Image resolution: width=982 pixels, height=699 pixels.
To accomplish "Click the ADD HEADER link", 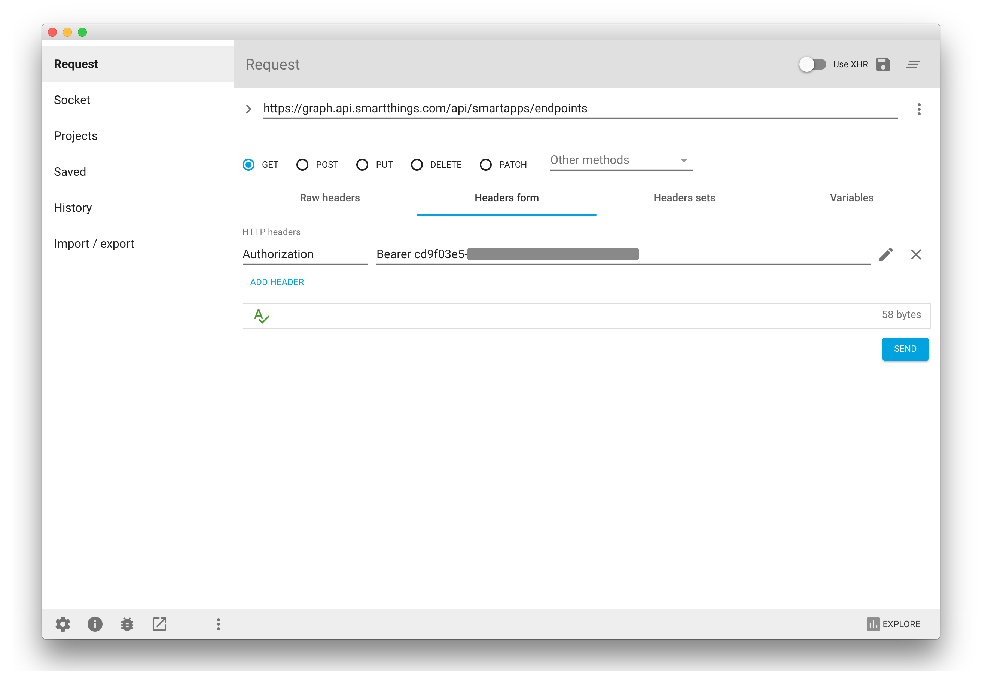I will [277, 282].
